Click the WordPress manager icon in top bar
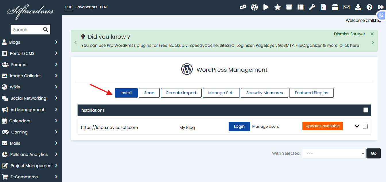386x182 pixels. [254, 7]
